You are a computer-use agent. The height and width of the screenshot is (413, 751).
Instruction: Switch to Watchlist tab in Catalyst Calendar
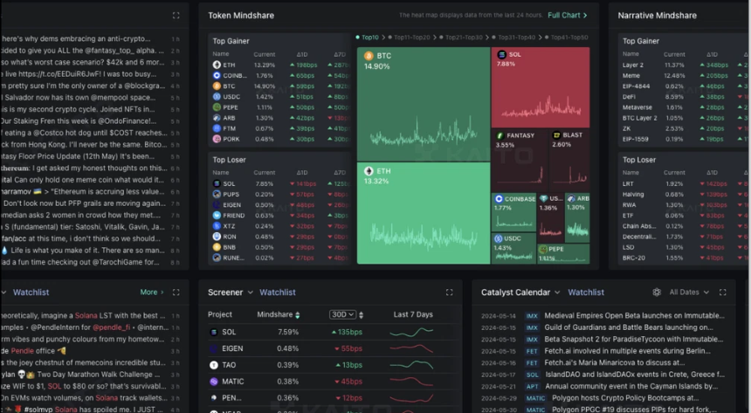click(586, 293)
